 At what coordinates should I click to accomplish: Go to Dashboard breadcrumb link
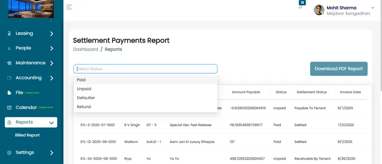(85, 49)
